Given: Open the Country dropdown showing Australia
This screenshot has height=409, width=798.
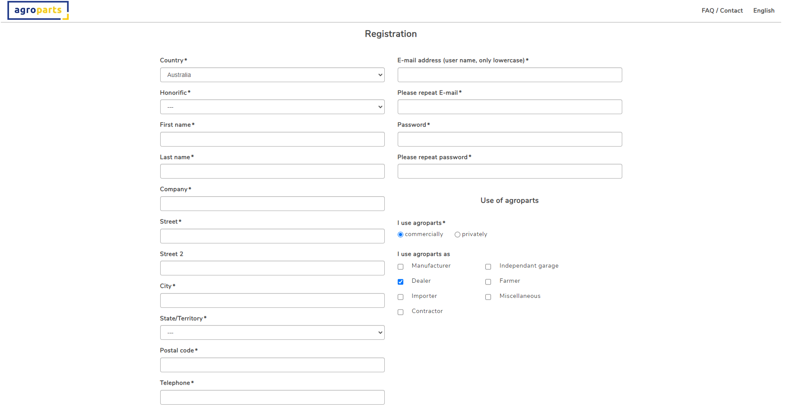Looking at the screenshot, I should click(x=272, y=75).
